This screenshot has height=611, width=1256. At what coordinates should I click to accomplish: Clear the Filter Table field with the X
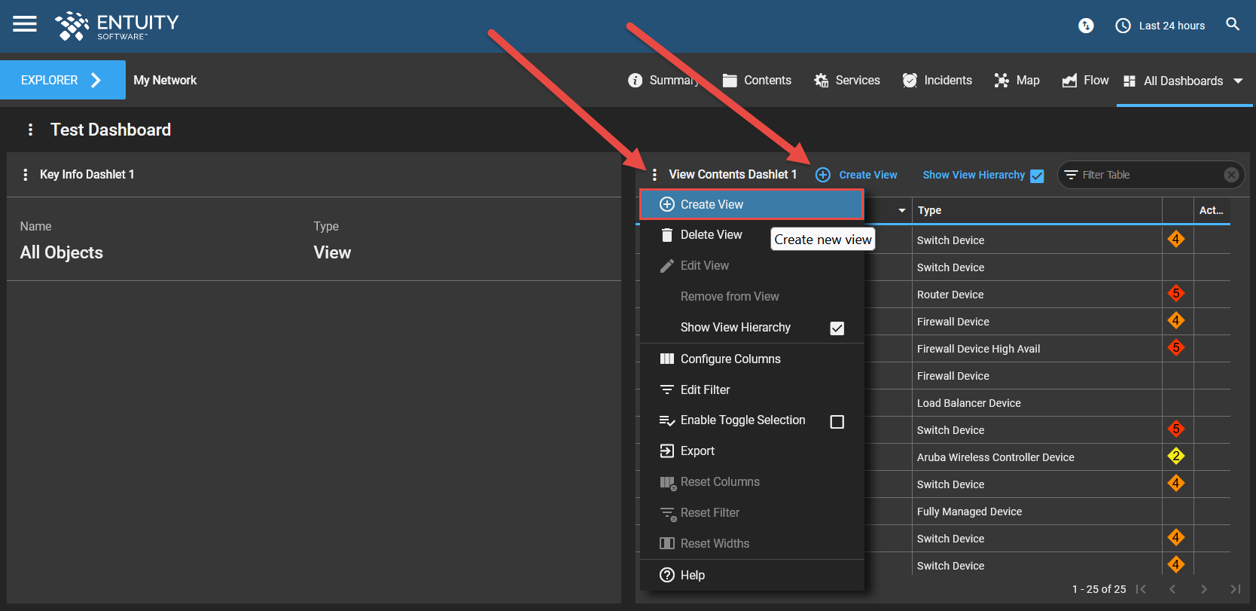pos(1231,175)
